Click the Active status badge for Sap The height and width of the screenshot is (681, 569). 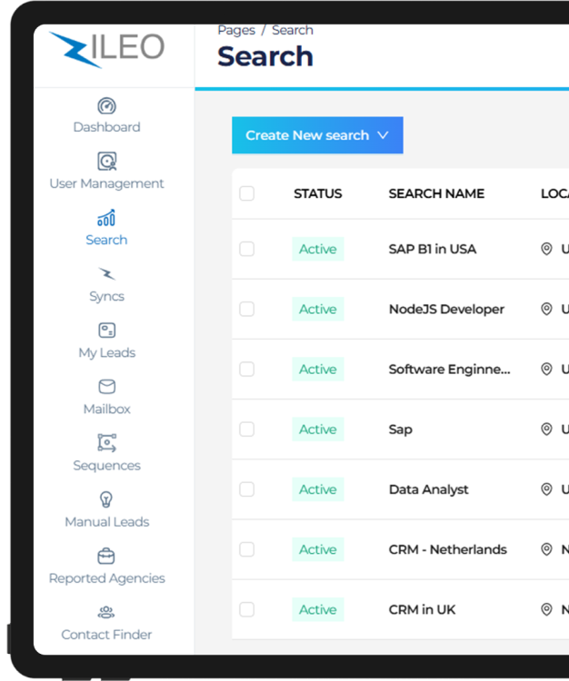[318, 429]
